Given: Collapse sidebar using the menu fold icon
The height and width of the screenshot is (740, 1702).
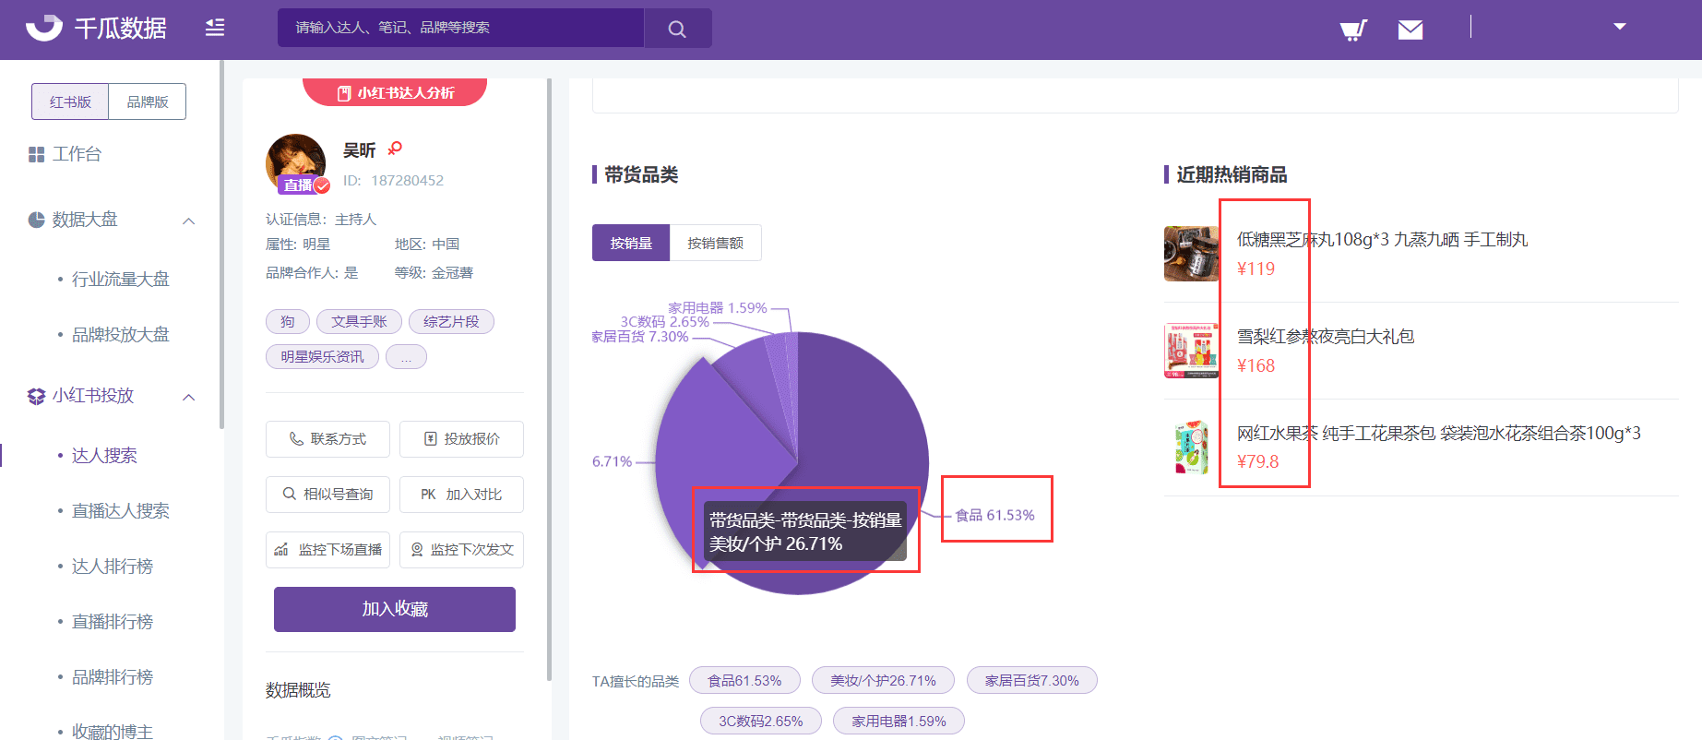Looking at the screenshot, I should (215, 28).
